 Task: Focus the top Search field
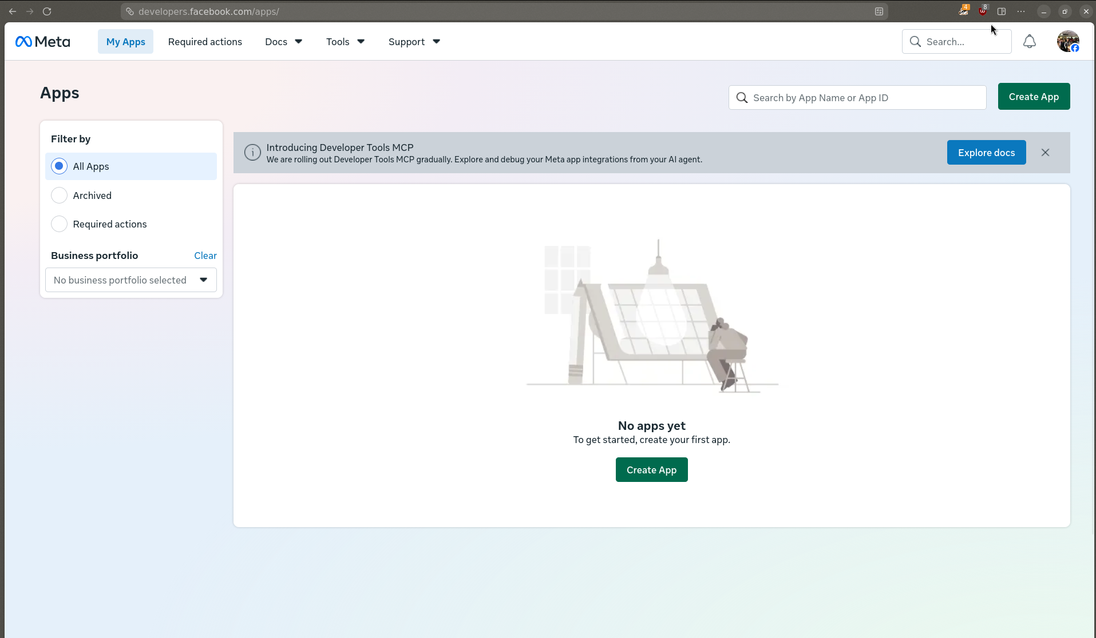coord(956,42)
